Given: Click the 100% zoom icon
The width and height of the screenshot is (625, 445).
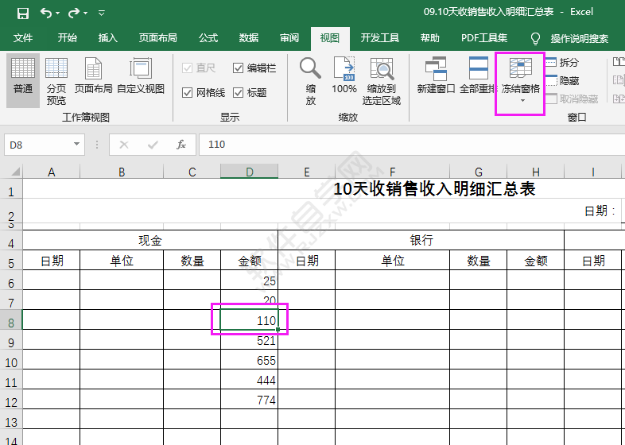Looking at the screenshot, I should [x=344, y=75].
